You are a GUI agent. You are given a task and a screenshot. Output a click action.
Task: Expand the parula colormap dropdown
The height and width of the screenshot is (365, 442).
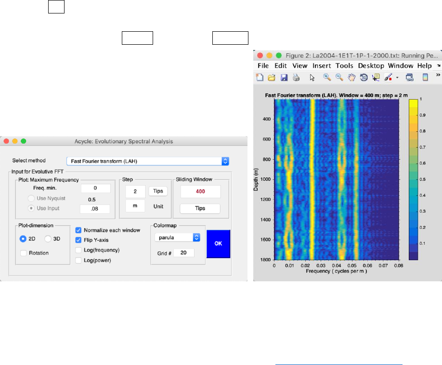pyautogui.click(x=177, y=237)
